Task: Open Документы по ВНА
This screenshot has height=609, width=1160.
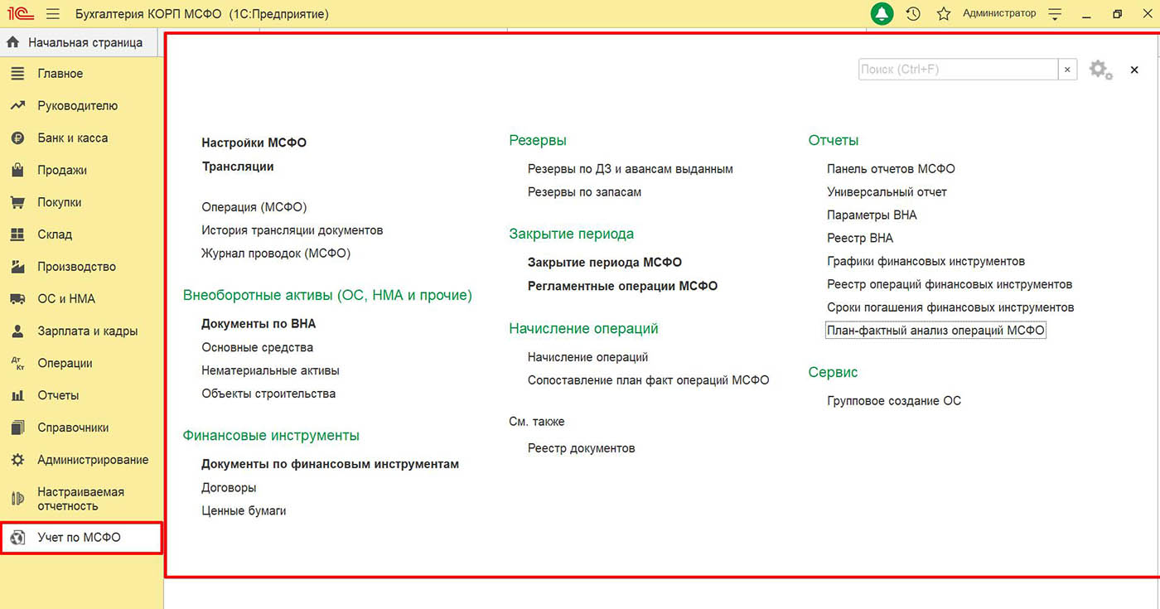Action: pyautogui.click(x=259, y=324)
